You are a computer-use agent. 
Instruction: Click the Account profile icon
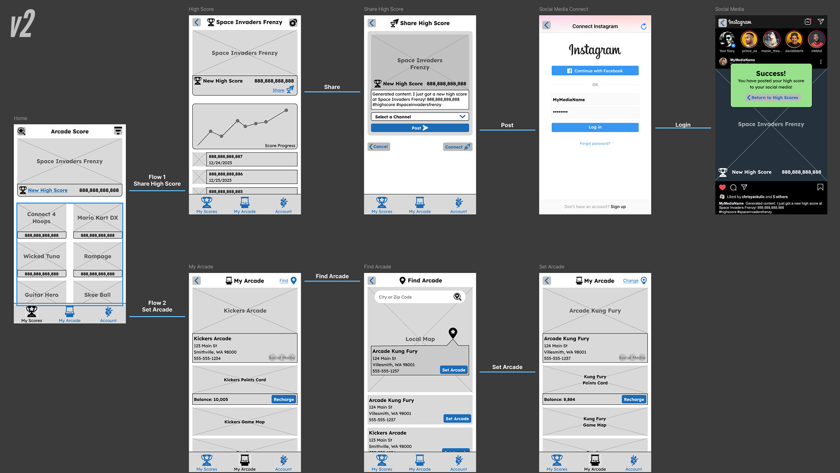pyautogui.click(x=109, y=312)
